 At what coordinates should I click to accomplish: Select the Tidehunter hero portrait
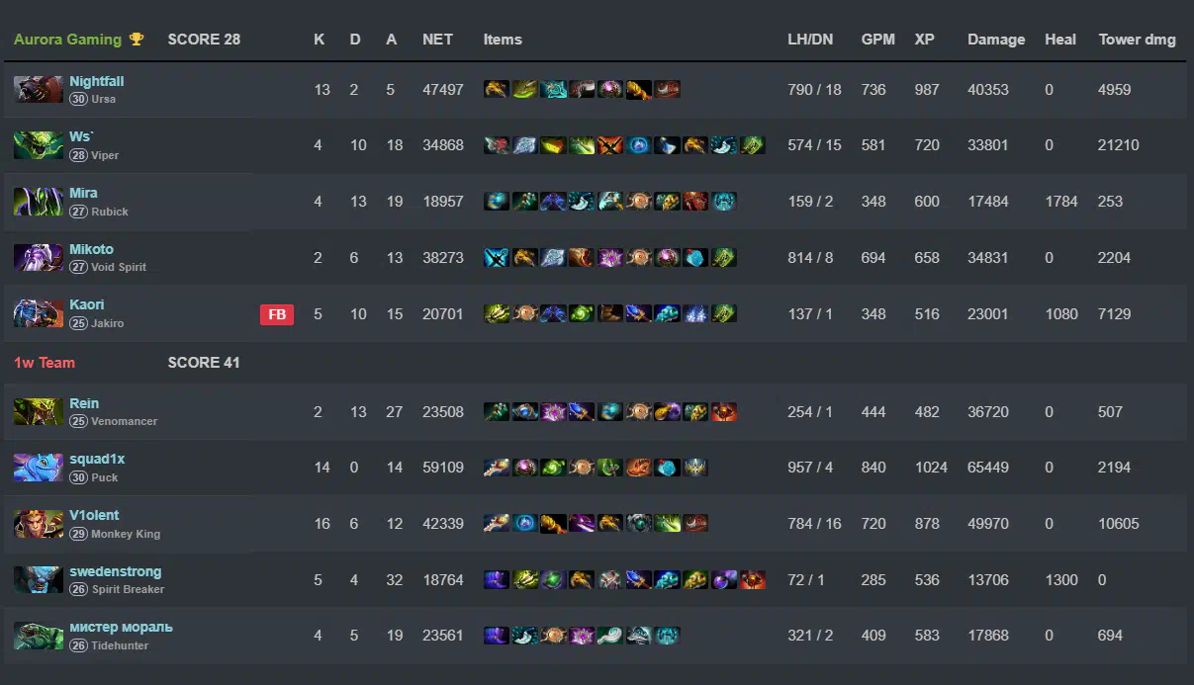(39, 636)
